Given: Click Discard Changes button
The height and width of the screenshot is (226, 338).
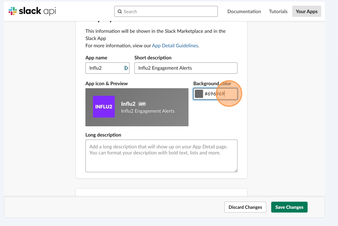Looking at the screenshot, I should point(245,207).
